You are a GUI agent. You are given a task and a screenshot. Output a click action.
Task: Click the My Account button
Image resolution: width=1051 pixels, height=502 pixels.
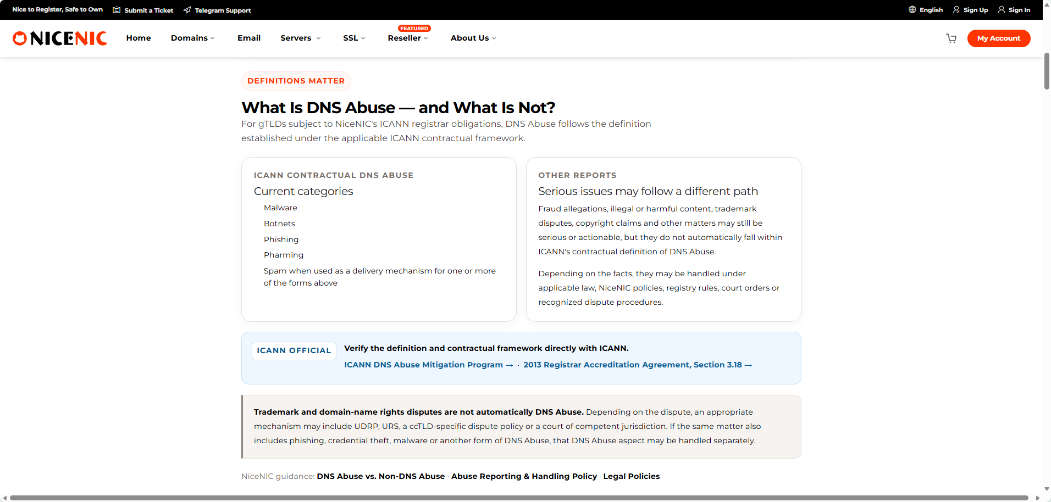(x=999, y=38)
